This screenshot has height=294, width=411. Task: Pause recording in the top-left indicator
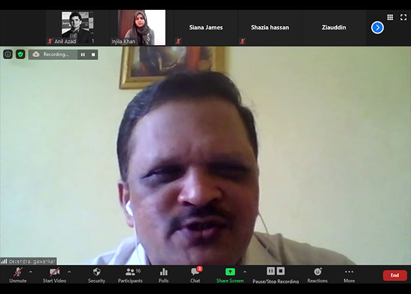tap(82, 54)
